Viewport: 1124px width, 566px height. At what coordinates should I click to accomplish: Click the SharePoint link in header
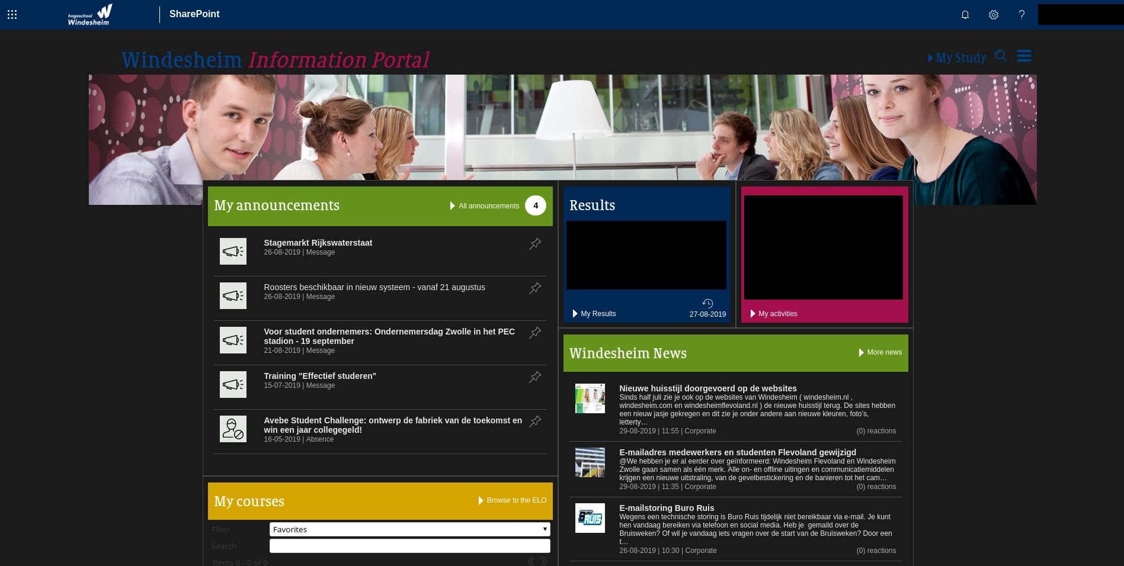(x=194, y=14)
